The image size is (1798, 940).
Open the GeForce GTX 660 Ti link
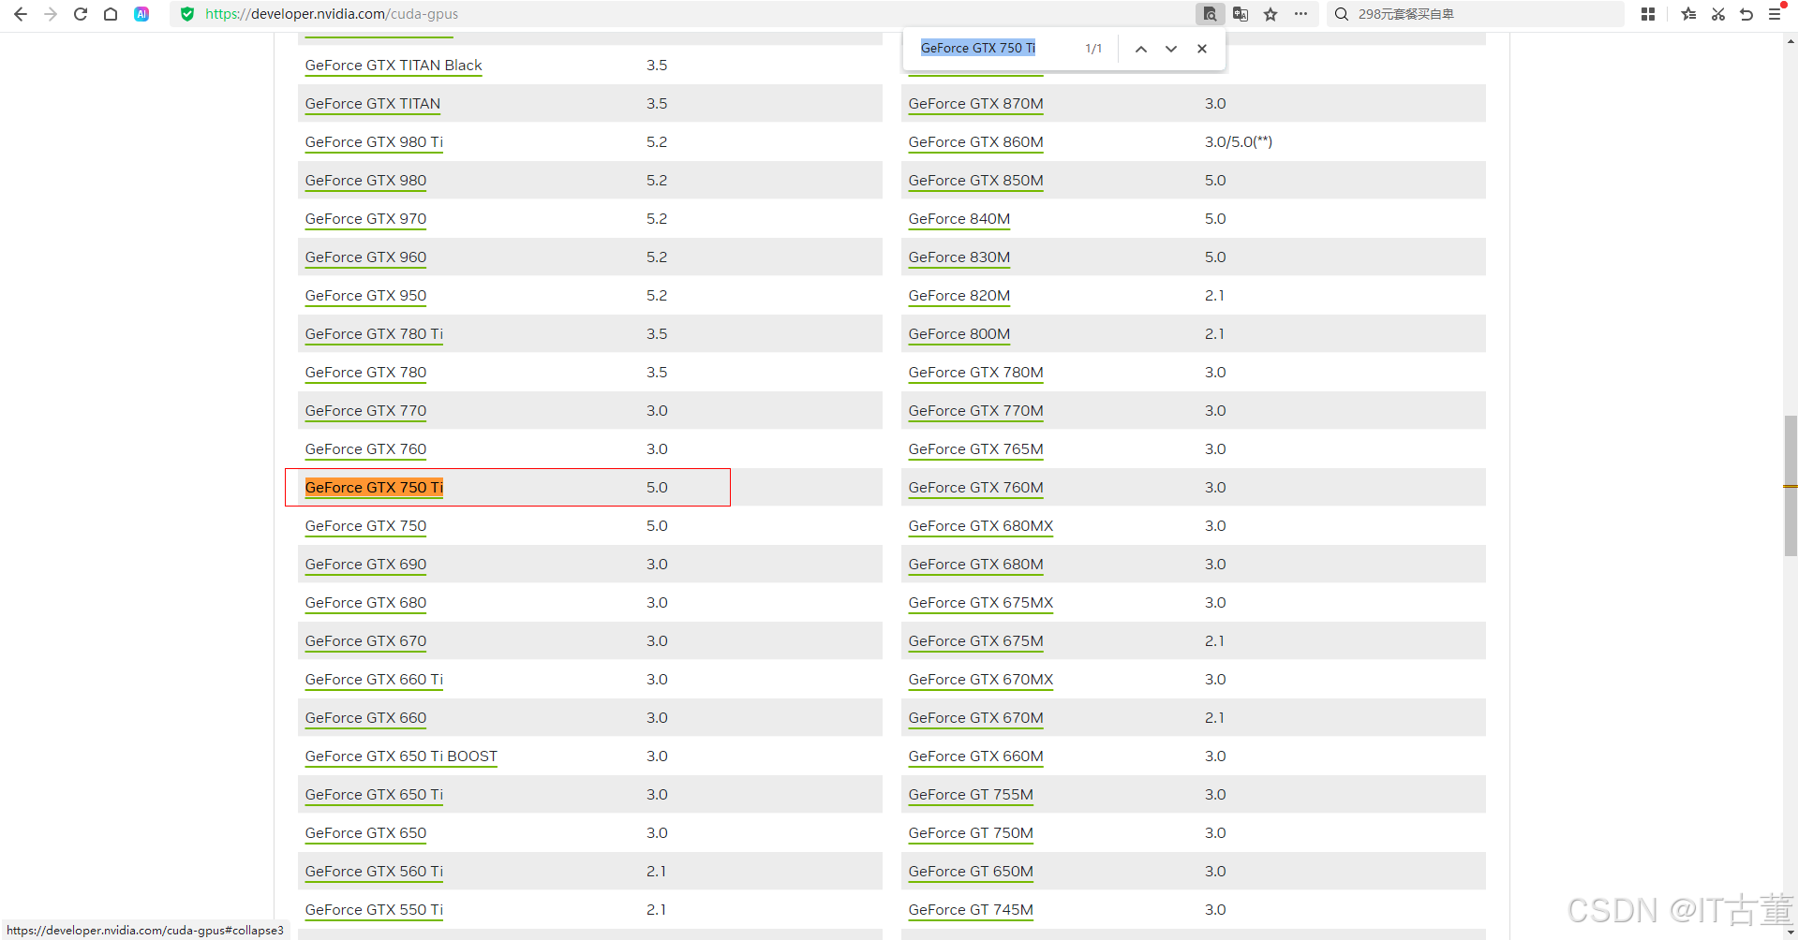click(x=374, y=680)
